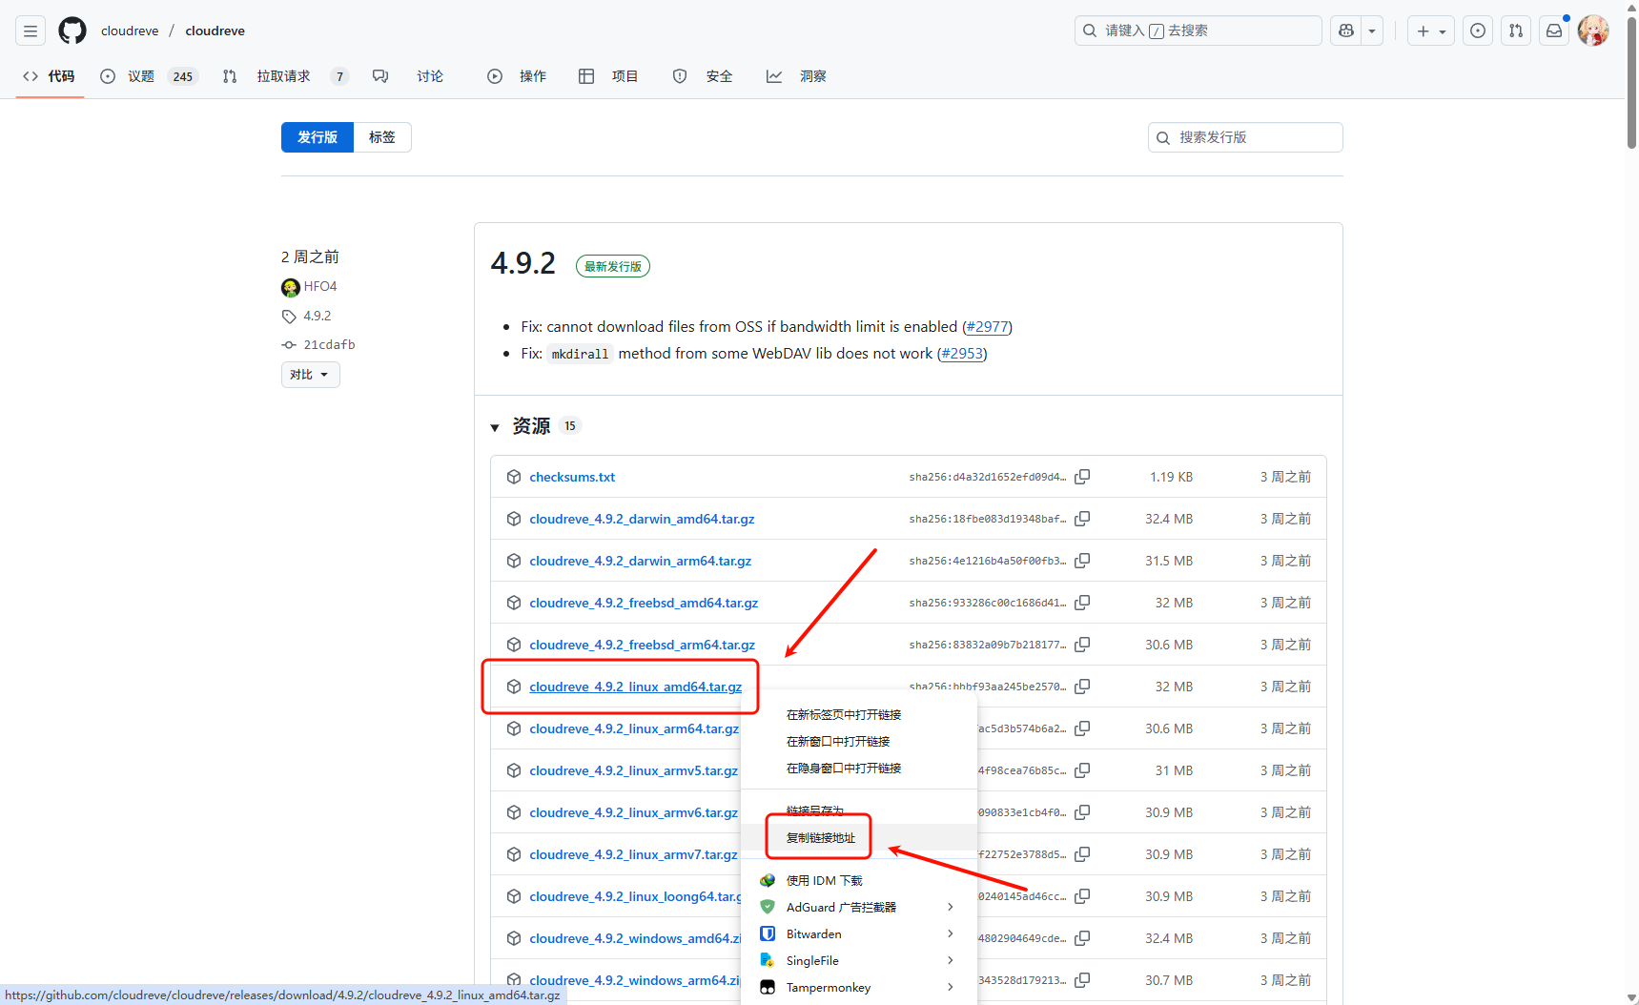Open the GitHub hamburger navigation menu
Viewport: 1639px width, 1005px height.
(31, 31)
